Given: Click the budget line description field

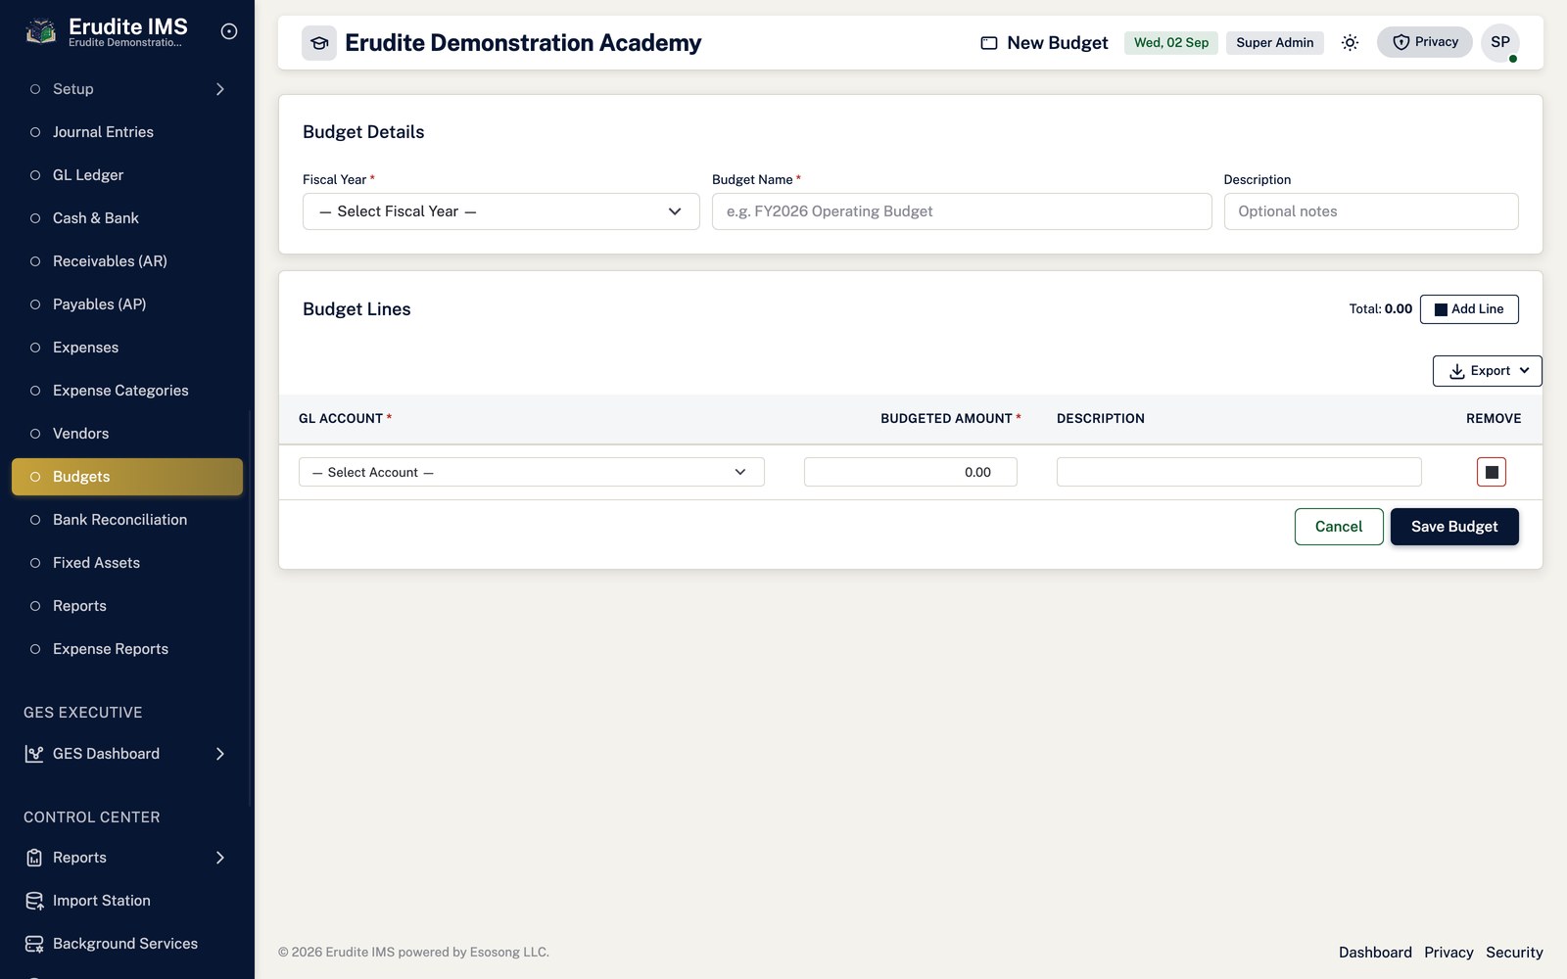Looking at the screenshot, I should coord(1239,472).
